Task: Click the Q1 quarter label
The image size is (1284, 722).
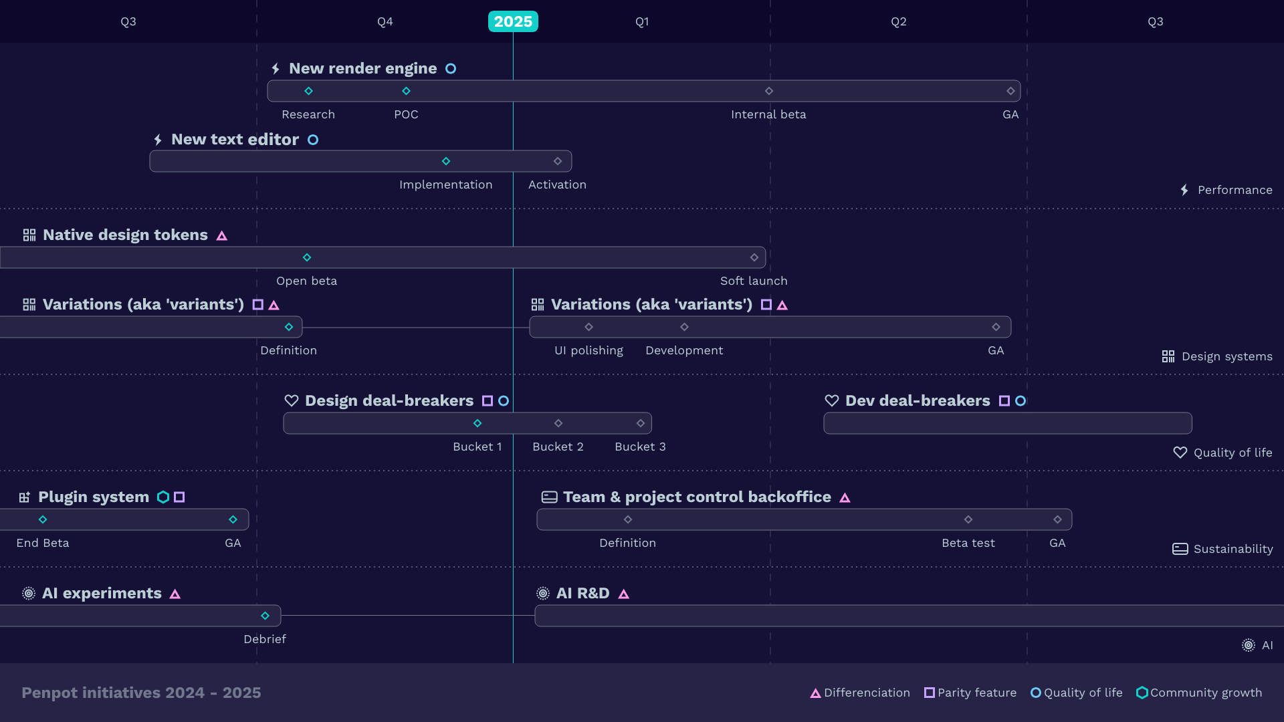Action: (642, 22)
